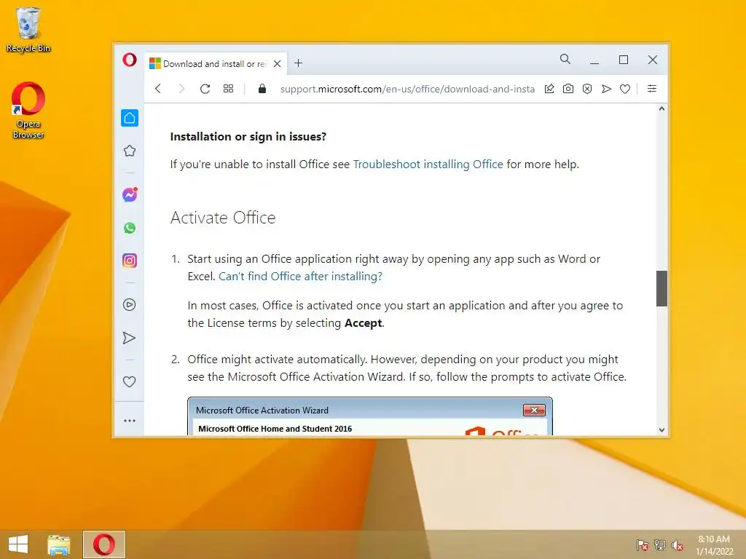Click the scrollbar up arrow
Screen dimensions: 746x559
click(x=661, y=109)
